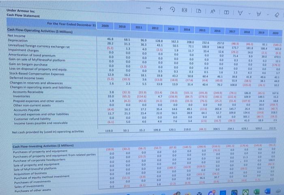
Task: Click 'For the Year Ended December 31' header
Action: click(x=71, y=24)
